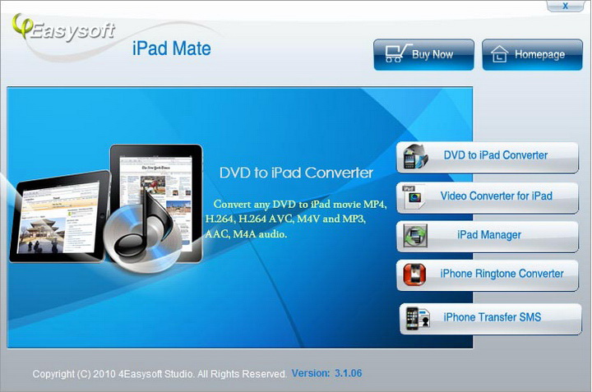Click the iPad Manager green arrows icon
Image resolution: width=592 pixels, height=392 pixels.
(x=415, y=235)
